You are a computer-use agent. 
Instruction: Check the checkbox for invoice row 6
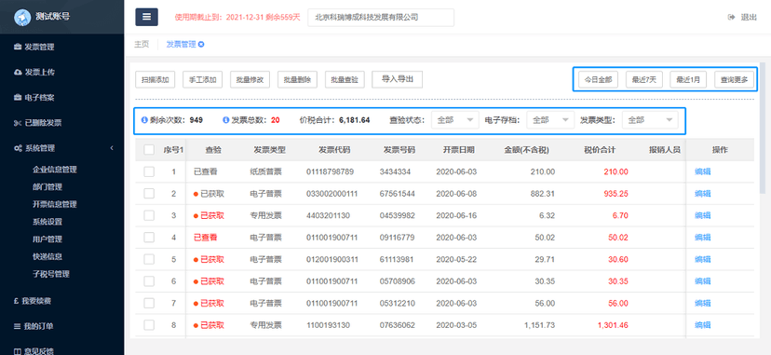point(149,281)
